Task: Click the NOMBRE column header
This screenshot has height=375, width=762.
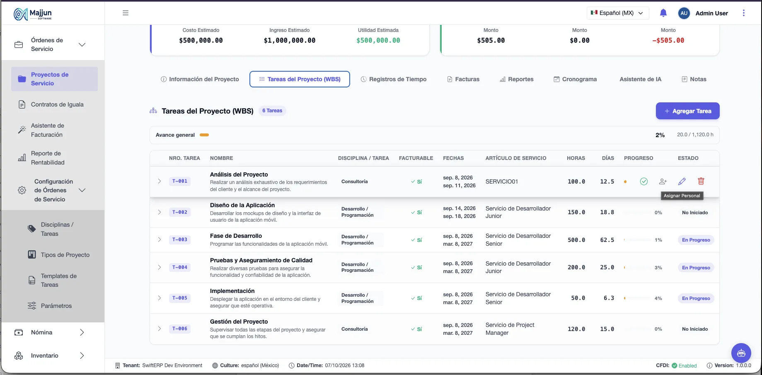Action: [221, 158]
